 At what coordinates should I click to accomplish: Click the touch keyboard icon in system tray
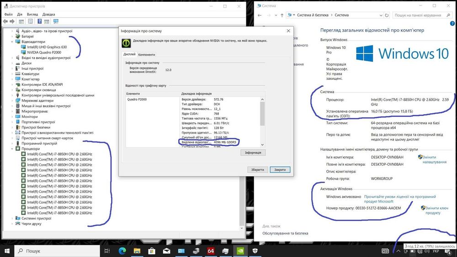point(385,251)
